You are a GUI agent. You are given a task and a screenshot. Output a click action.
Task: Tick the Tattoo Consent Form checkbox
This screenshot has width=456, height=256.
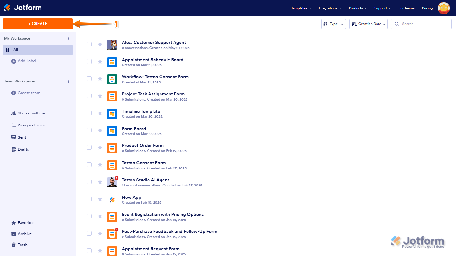[89, 165]
